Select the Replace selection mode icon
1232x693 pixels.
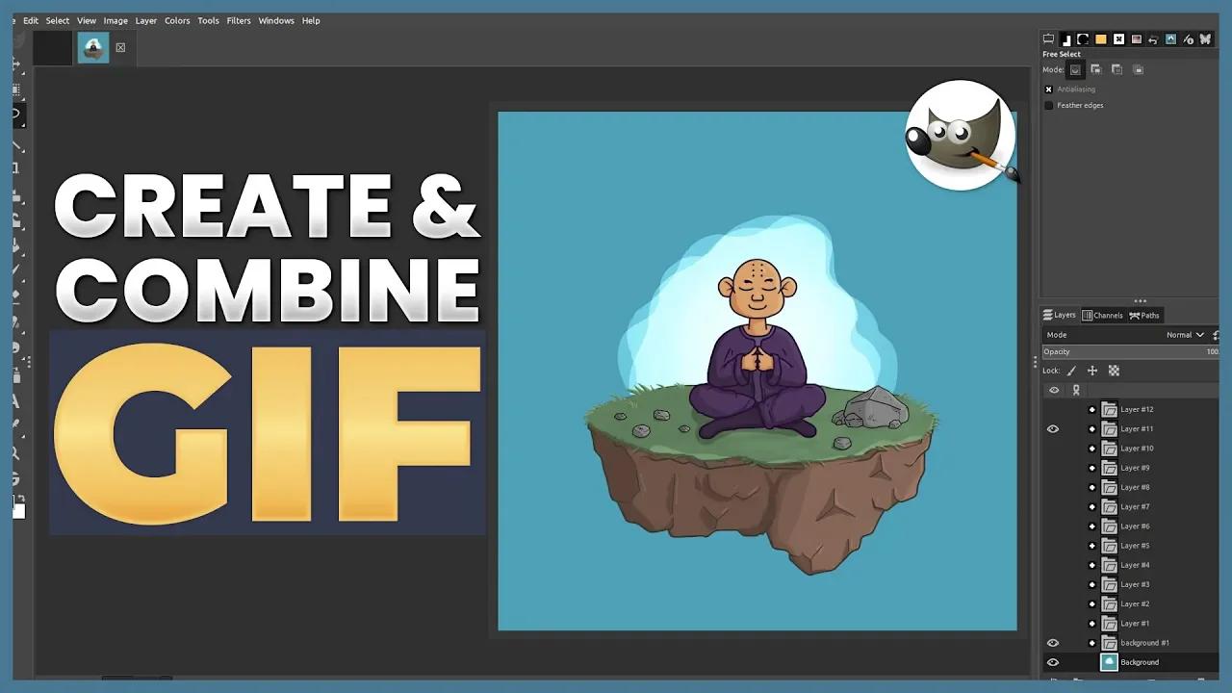1075,69
